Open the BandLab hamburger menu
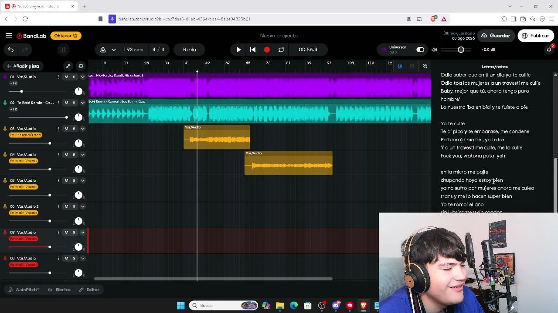This screenshot has height=313, width=558. [x=9, y=36]
